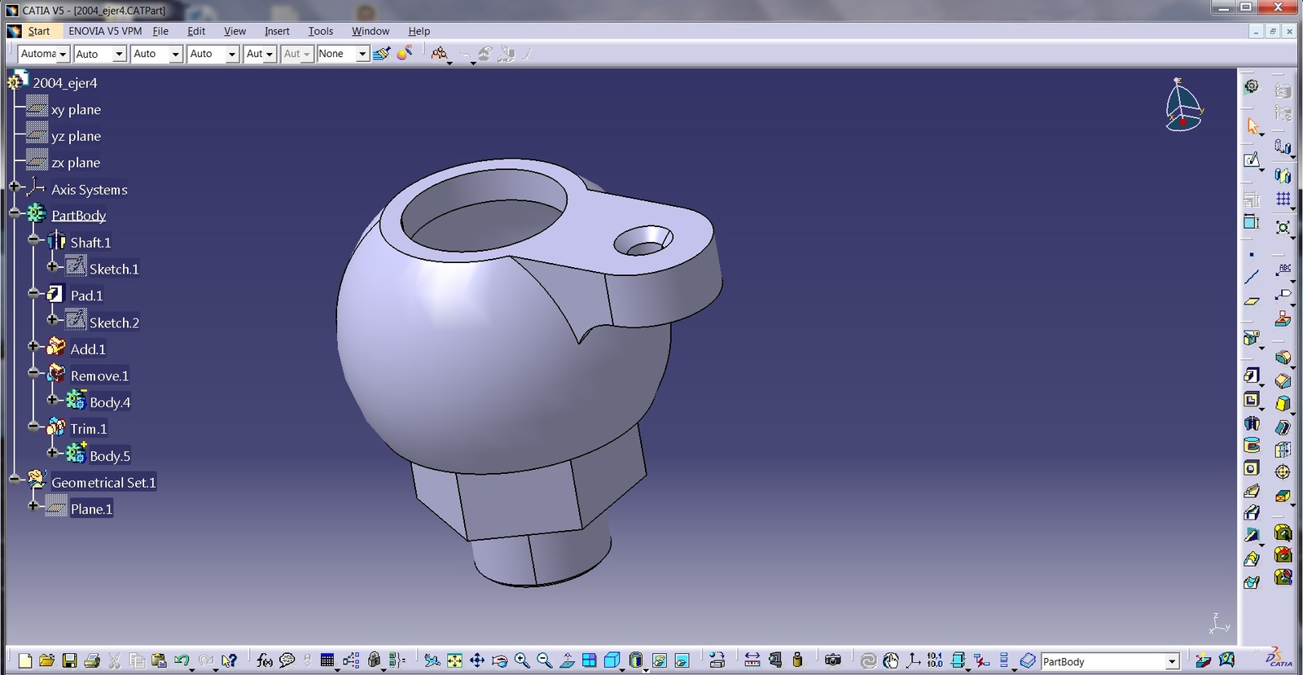The image size is (1303, 675).
Task: Click the Capture camera icon
Action: click(832, 660)
